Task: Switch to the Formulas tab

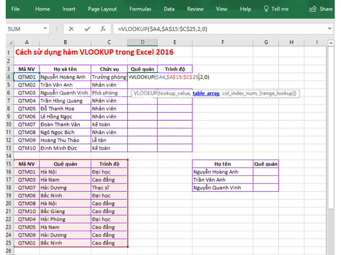Action: coord(140,9)
